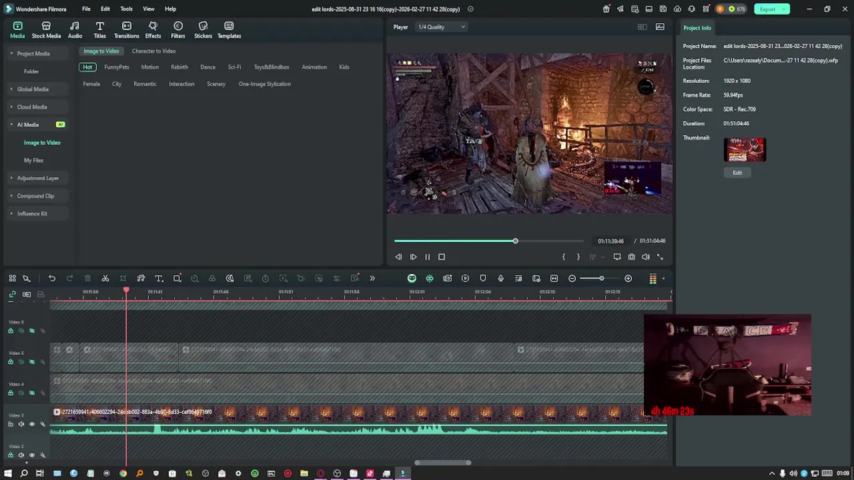Open the File menu
The height and width of the screenshot is (480, 854).
[86, 9]
